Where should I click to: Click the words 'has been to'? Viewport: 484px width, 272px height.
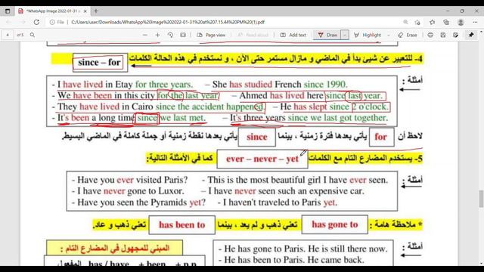tap(181, 225)
